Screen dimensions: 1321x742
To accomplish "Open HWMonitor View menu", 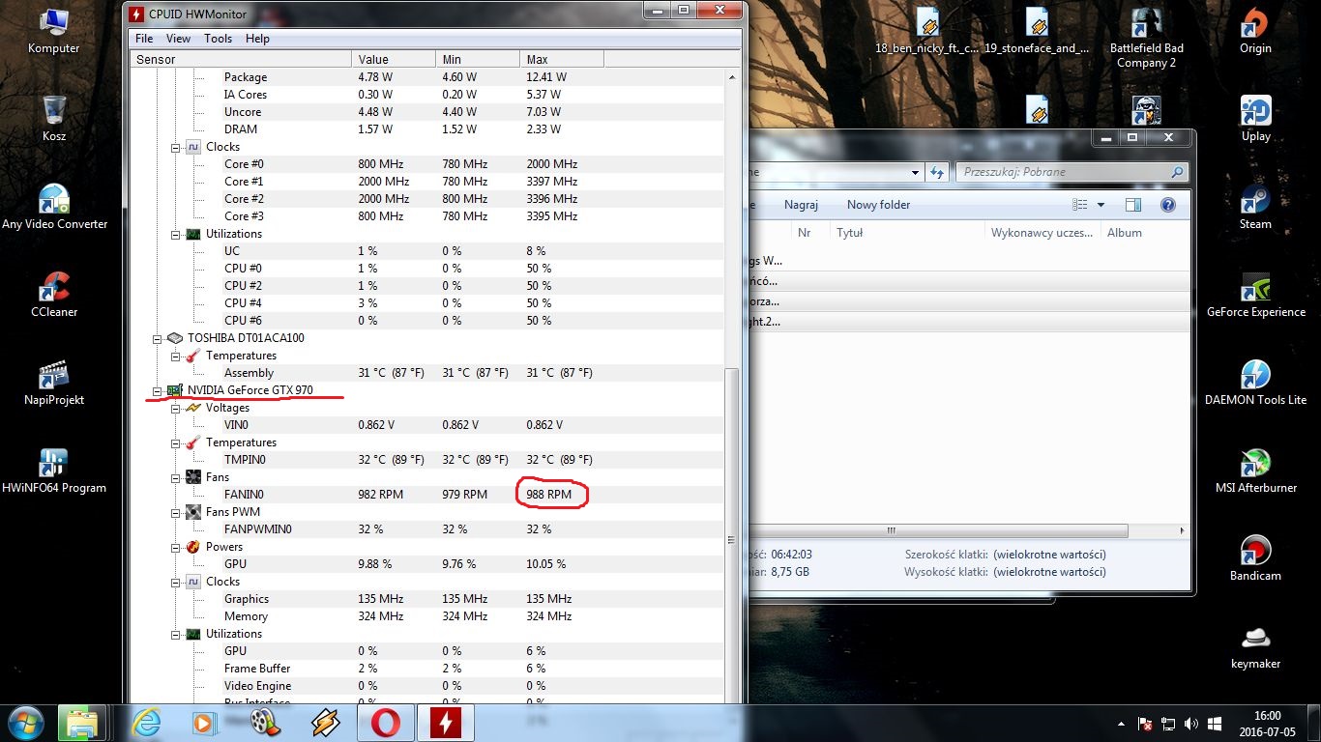I will click(178, 39).
